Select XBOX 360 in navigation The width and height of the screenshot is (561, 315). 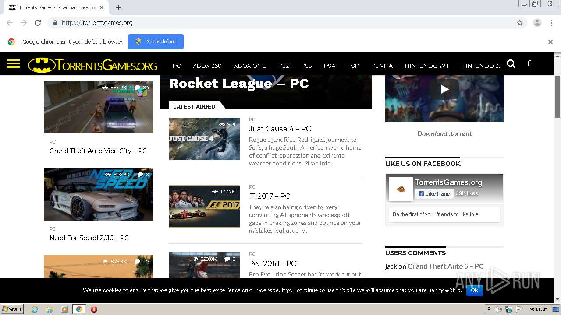click(x=207, y=66)
